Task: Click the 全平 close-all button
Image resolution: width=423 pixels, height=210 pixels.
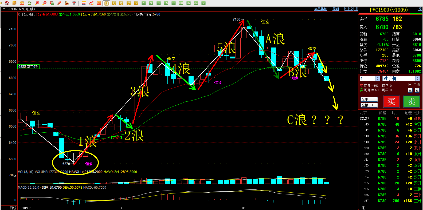Action: pyautogui.click(x=369, y=99)
